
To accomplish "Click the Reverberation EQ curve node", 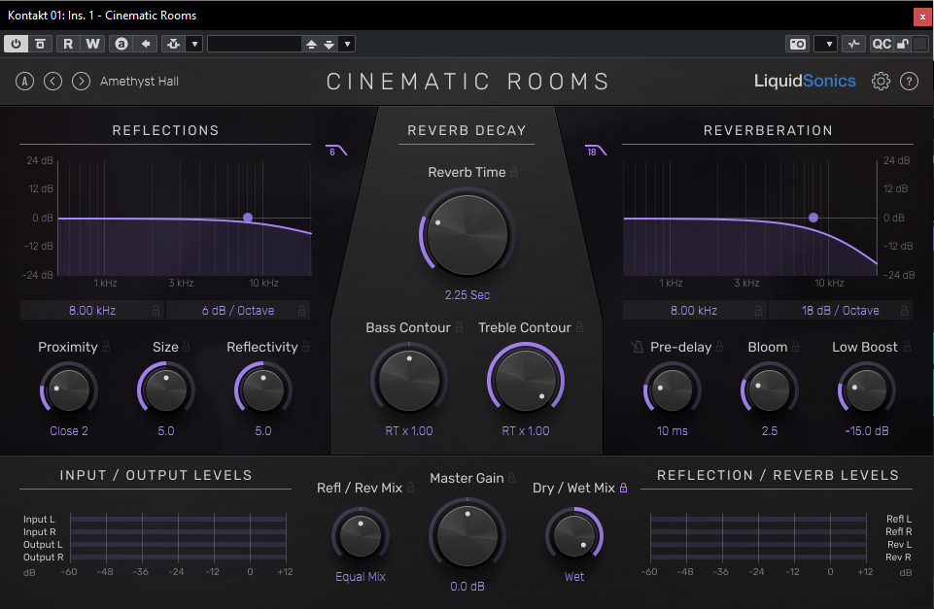I will point(813,218).
